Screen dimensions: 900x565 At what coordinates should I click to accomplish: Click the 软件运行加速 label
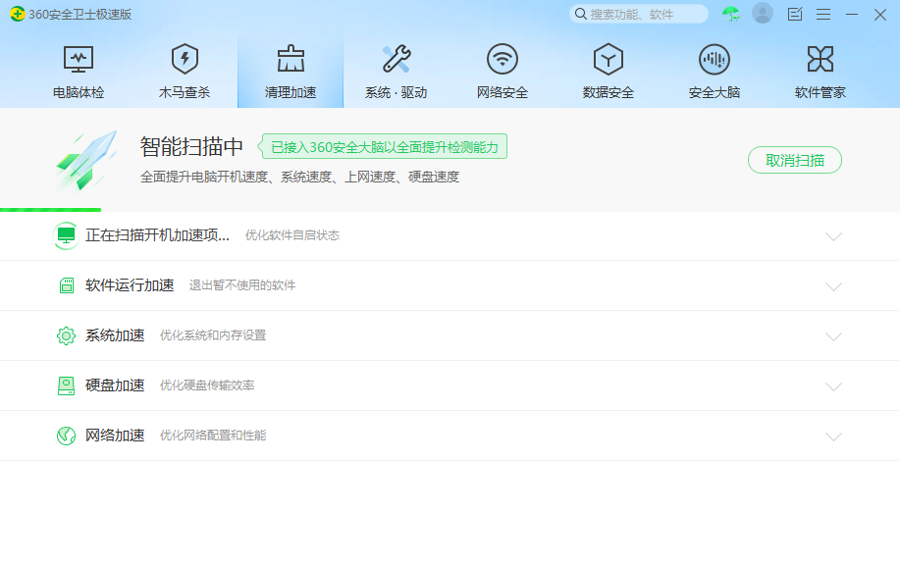130,285
